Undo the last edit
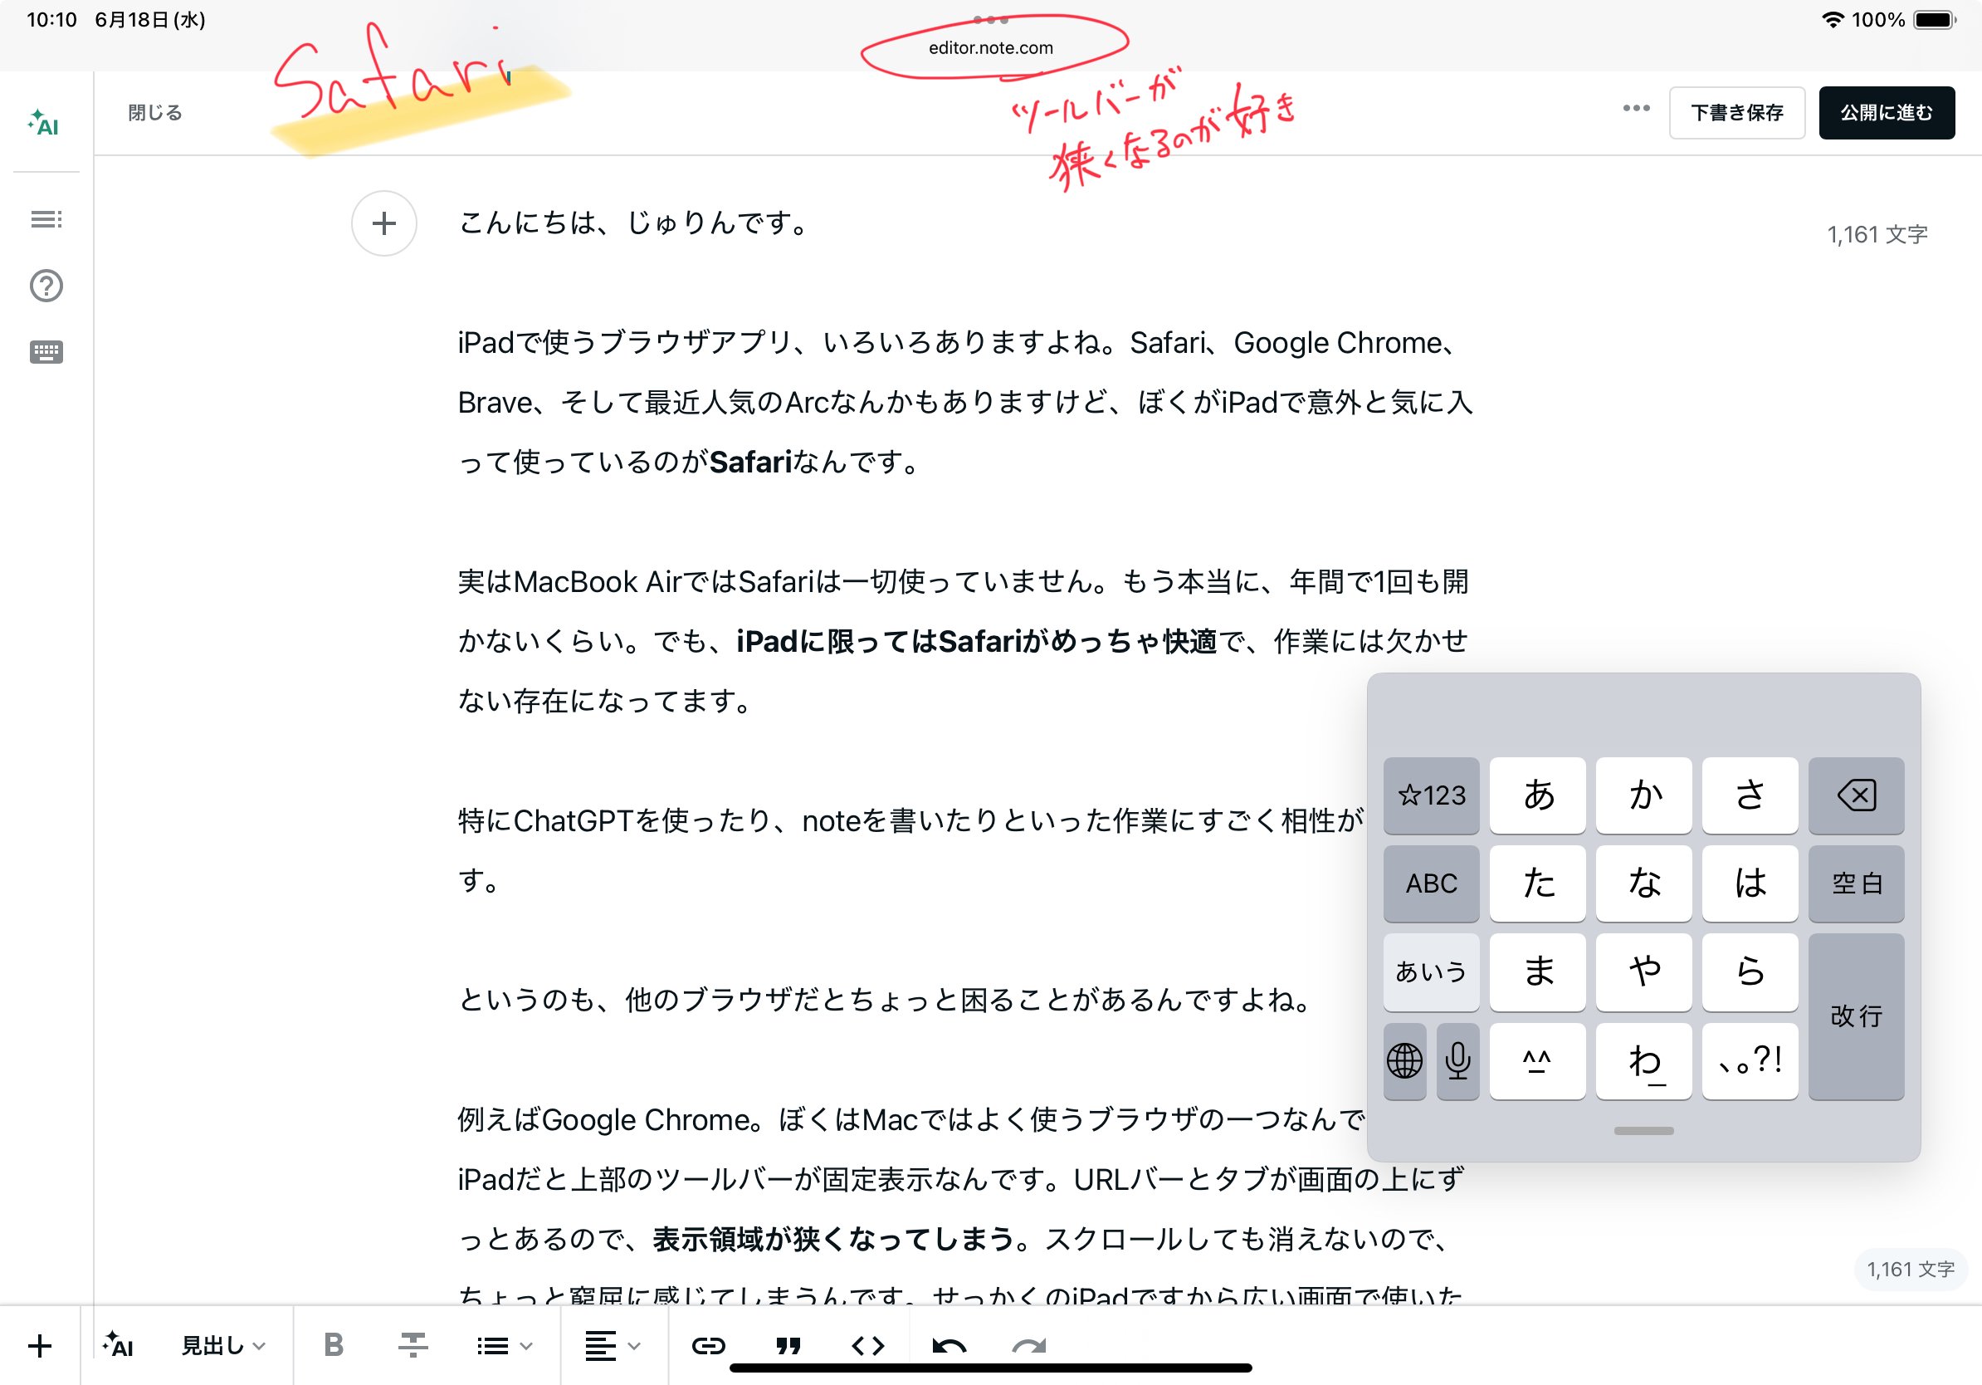Viewport: 1982px width, 1385px height. [x=947, y=1344]
